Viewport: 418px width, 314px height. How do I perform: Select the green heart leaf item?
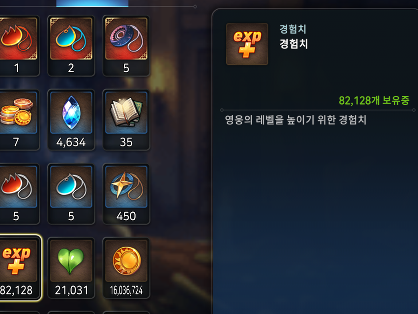[x=71, y=268]
